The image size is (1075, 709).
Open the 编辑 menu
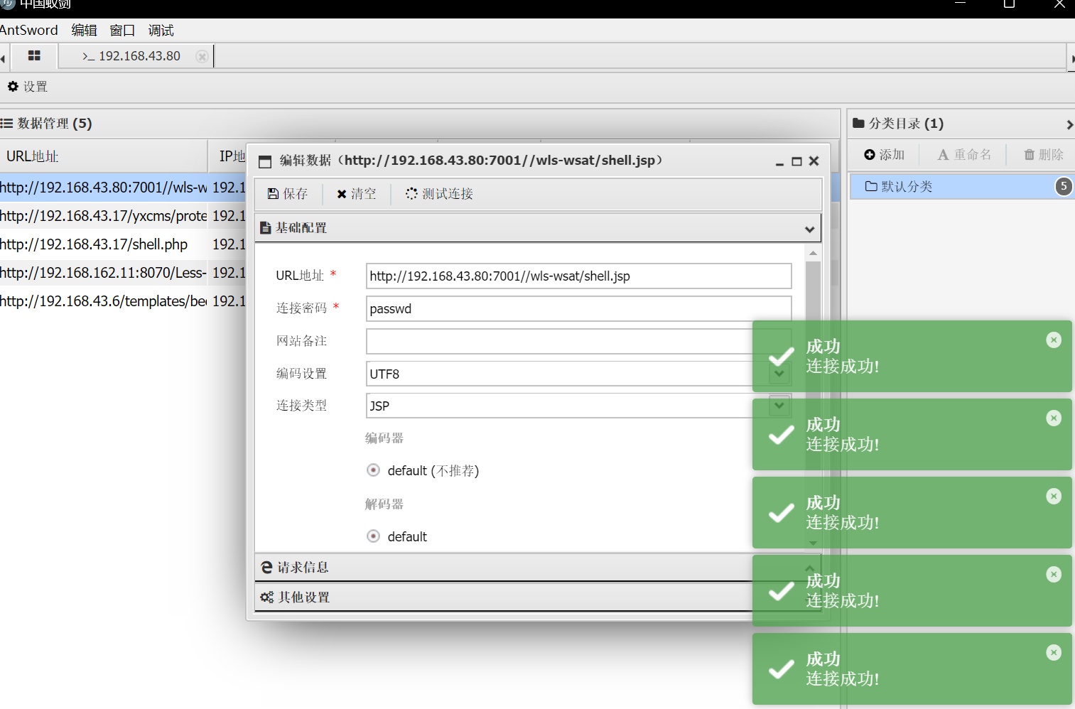84,31
